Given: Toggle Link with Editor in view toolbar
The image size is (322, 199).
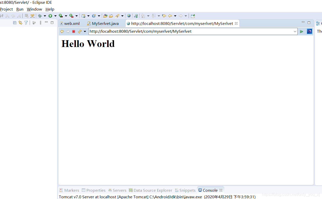Looking at the screenshot, I should click(x=20, y=23).
